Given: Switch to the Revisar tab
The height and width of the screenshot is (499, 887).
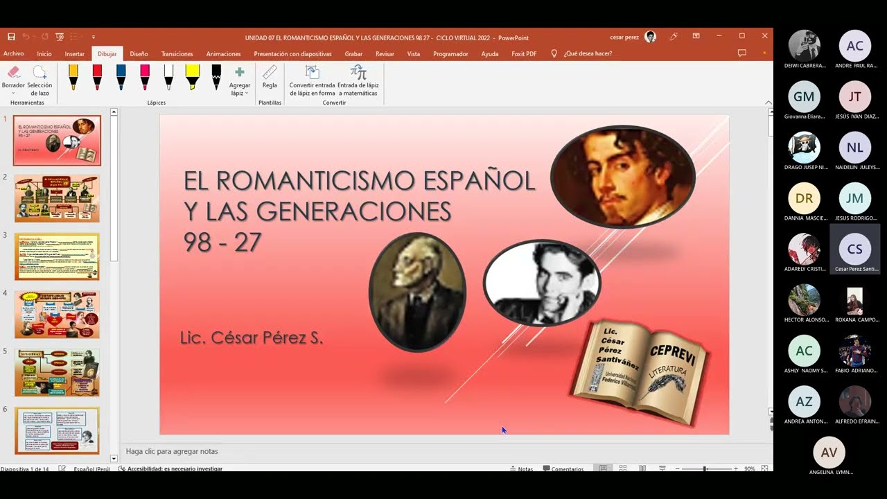Looking at the screenshot, I should point(385,53).
